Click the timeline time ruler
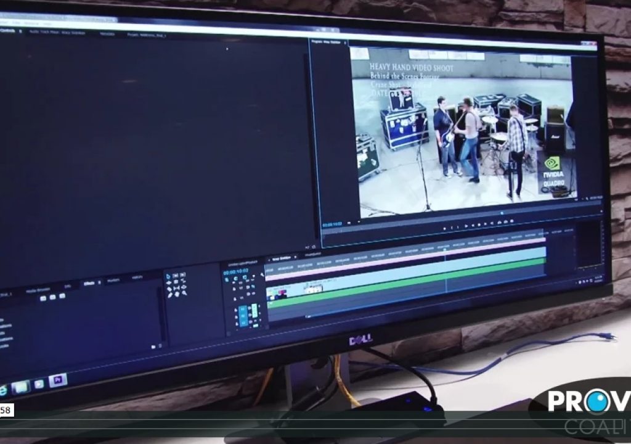The width and height of the screenshot is (631, 444). click(405, 254)
